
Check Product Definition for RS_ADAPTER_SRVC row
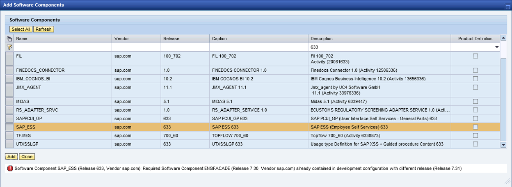(x=475, y=110)
